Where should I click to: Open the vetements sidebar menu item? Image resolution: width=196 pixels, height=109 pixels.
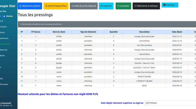[x=4, y=38]
